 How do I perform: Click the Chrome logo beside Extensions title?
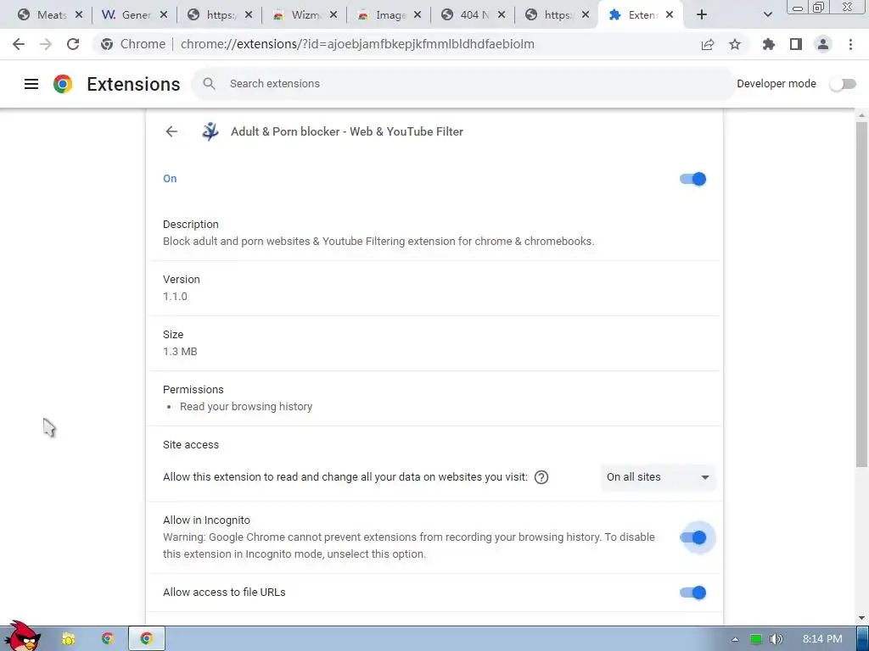(63, 84)
